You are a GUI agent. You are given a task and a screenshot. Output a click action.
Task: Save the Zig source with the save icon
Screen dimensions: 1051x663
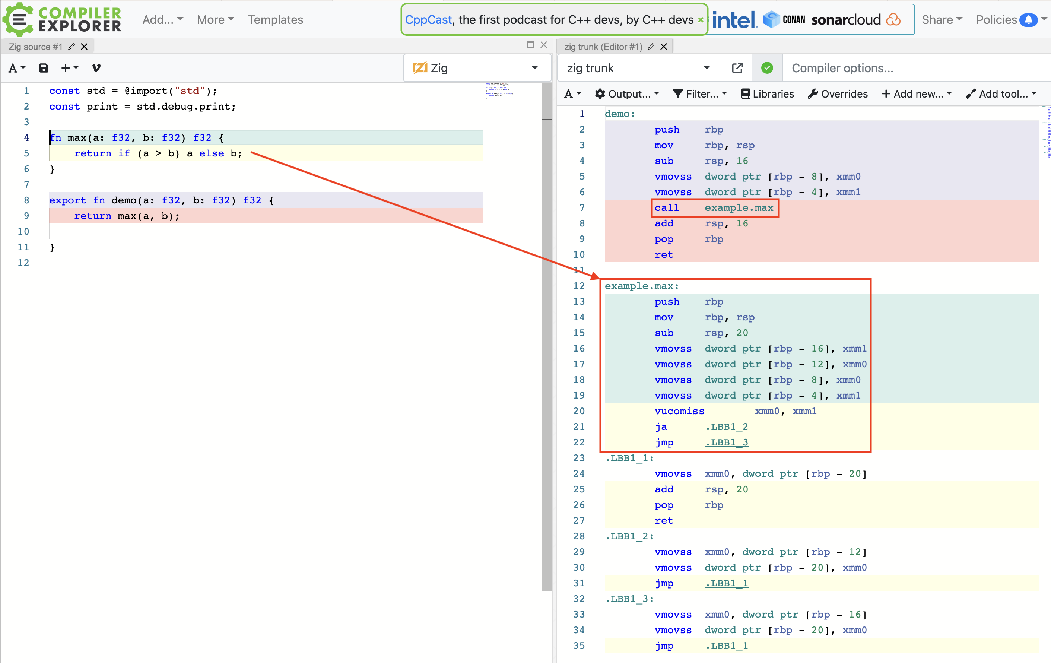43,68
